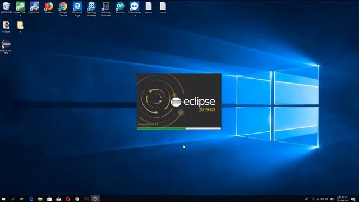Open the People icon in system tray
Viewport: 359px width, 202px height.
[307, 199]
